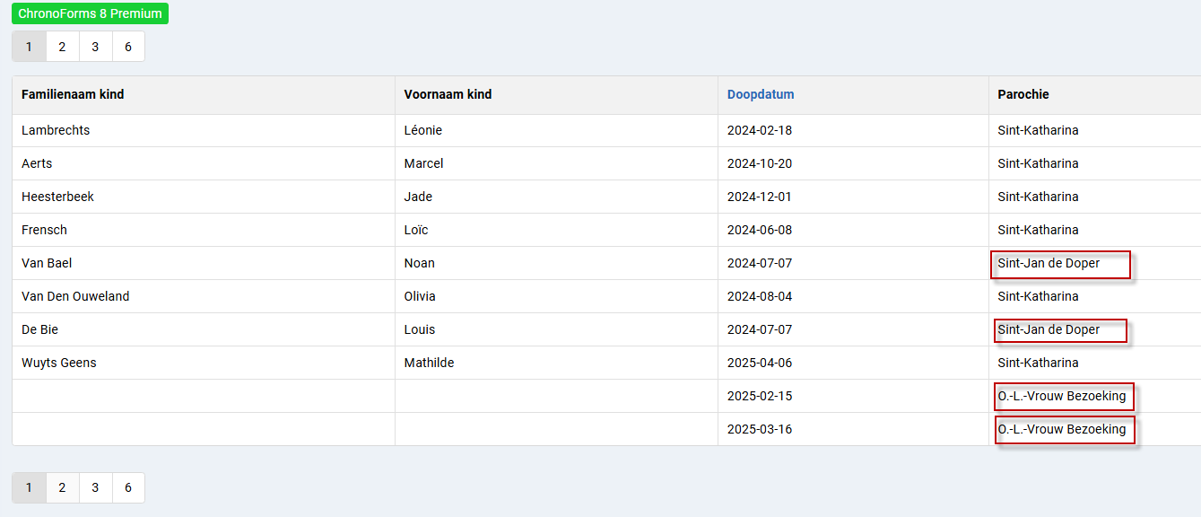Click the Wuyts Geens family name cell
The image size is (1201, 517).
point(59,363)
